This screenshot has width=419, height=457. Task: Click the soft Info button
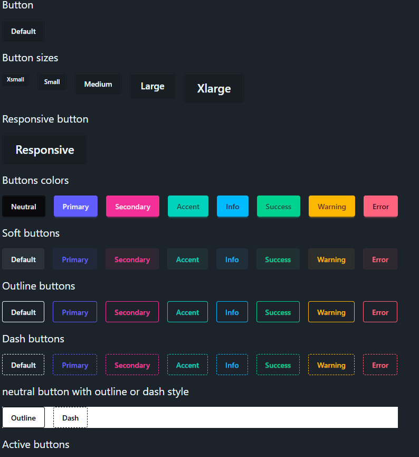232,259
